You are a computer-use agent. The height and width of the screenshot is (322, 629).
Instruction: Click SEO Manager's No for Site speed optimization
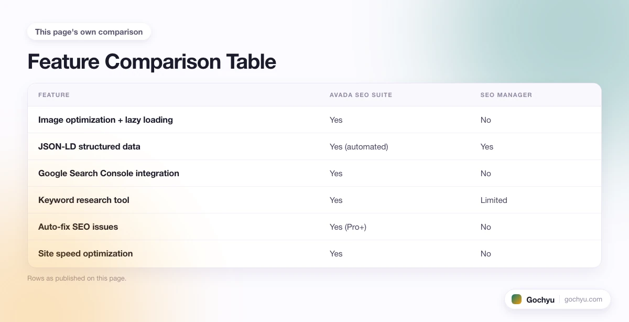[486, 254]
